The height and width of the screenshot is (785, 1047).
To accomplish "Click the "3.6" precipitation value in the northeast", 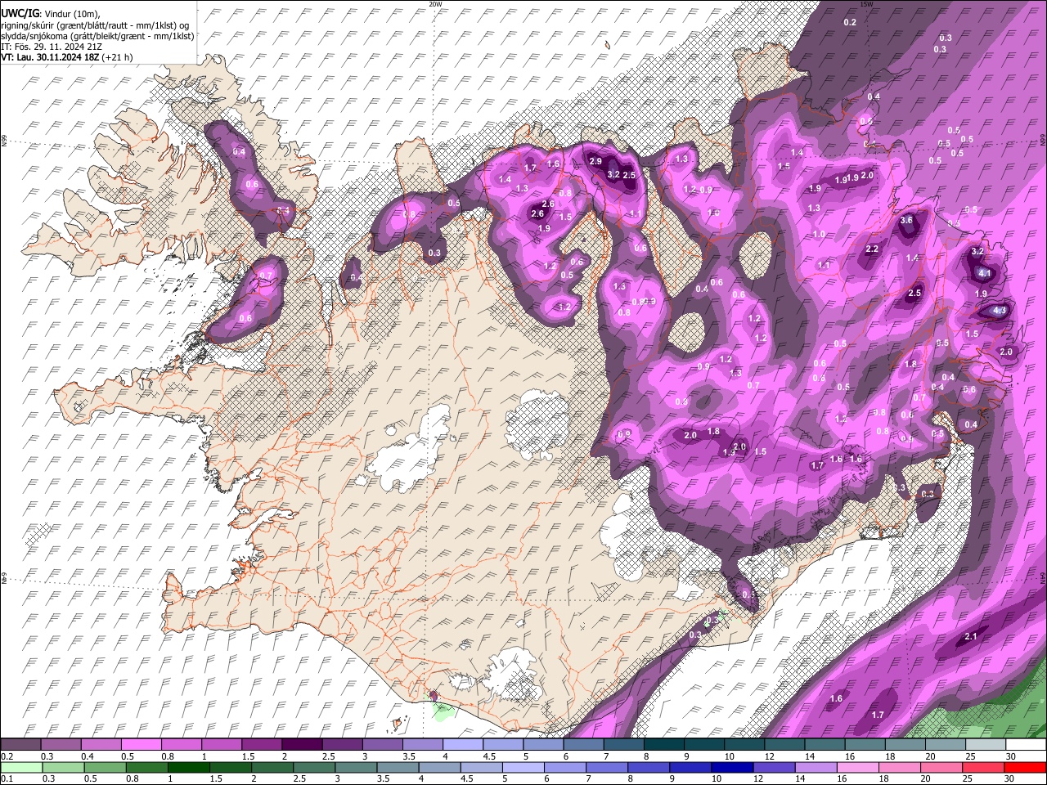I will (906, 221).
